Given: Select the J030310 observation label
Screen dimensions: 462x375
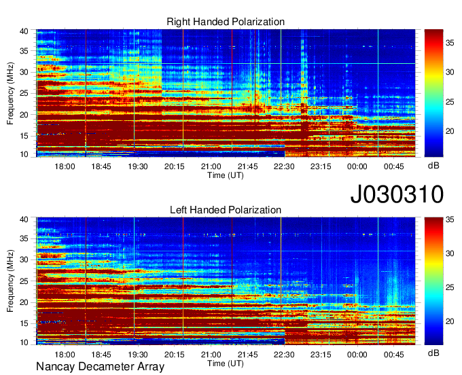Looking at the screenshot, I should click(x=397, y=194).
